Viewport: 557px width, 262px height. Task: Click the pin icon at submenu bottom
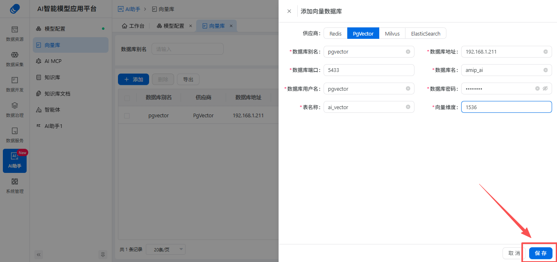click(103, 254)
